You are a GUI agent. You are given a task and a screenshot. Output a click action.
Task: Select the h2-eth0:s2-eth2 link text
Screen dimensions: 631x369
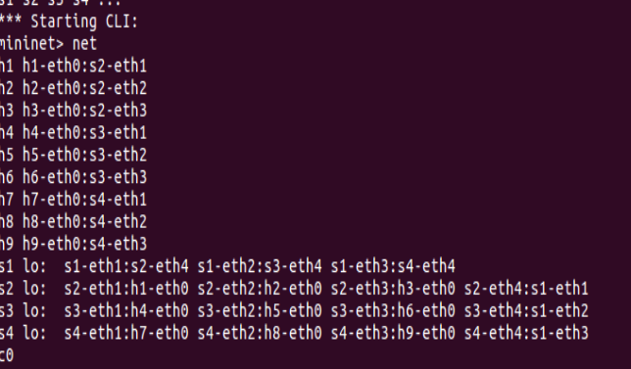pyautogui.click(x=85, y=88)
